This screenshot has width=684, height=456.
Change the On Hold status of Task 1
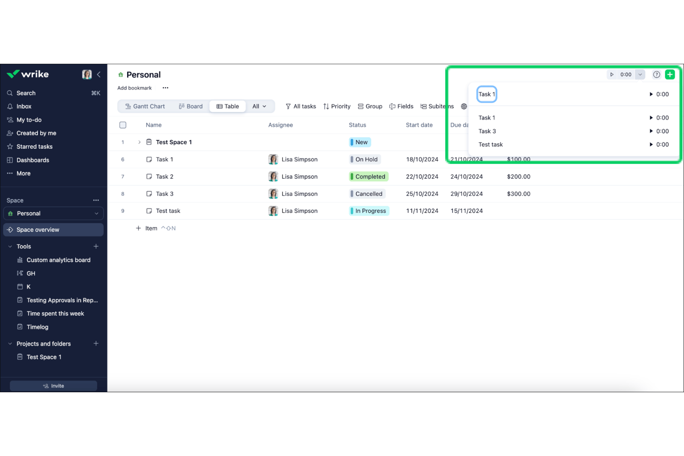365,159
